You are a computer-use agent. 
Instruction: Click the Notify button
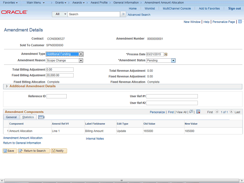coord(59,151)
